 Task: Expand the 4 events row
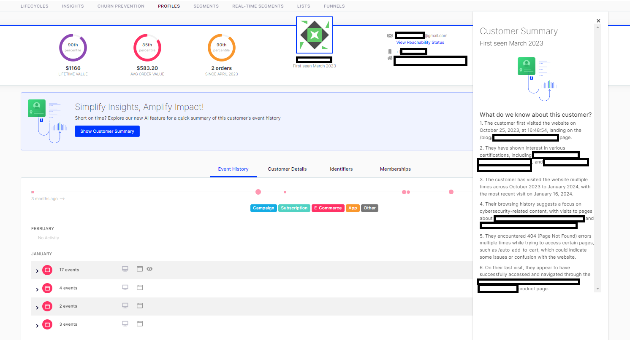(x=37, y=289)
